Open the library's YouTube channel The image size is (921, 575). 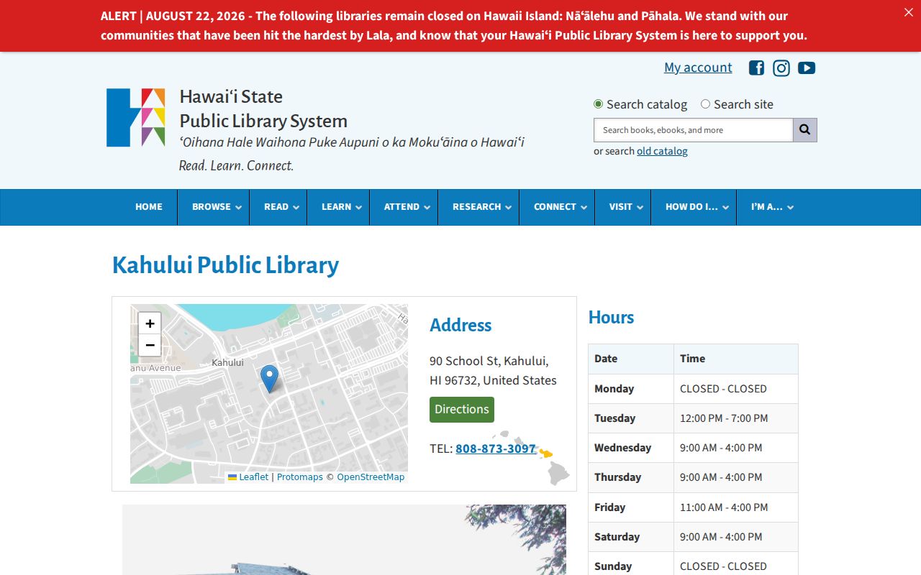pos(807,68)
